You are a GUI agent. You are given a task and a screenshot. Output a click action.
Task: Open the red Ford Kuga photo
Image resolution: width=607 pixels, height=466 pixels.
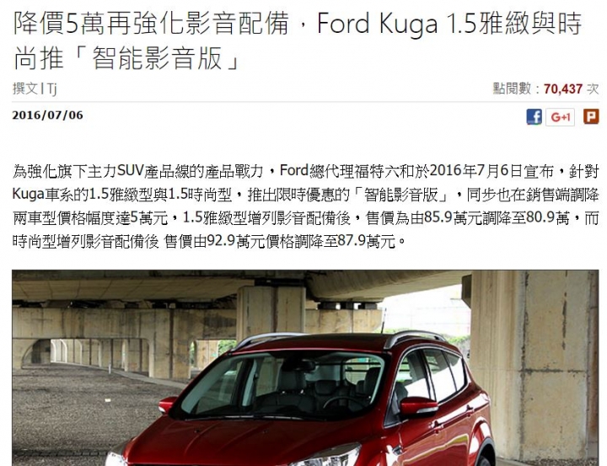point(305,367)
